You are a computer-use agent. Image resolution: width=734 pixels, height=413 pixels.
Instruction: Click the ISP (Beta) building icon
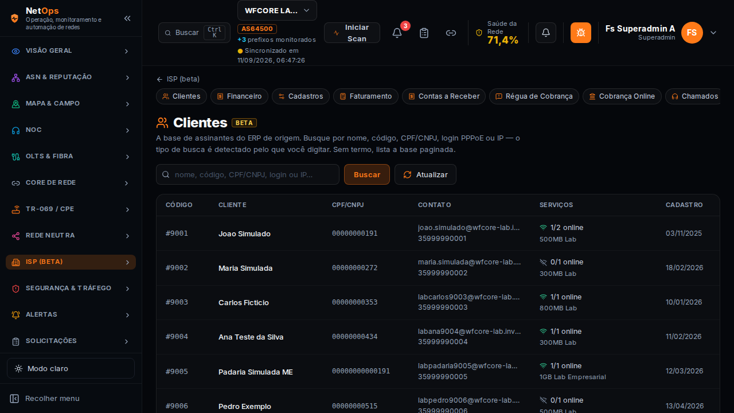(16, 262)
